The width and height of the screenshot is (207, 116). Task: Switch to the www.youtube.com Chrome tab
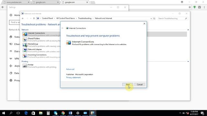pos(16,2)
